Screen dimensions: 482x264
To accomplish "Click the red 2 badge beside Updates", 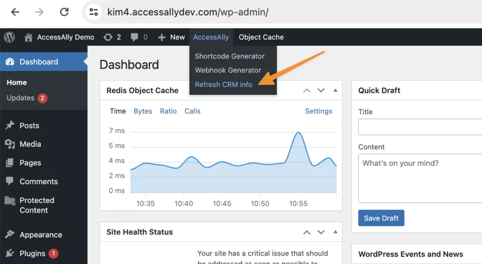I will (x=42, y=98).
